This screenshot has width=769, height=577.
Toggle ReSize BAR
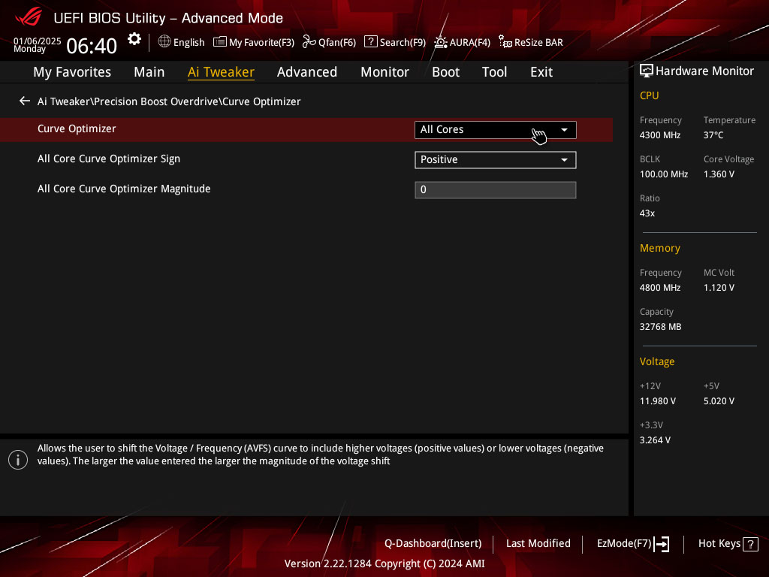pos(538,43)
